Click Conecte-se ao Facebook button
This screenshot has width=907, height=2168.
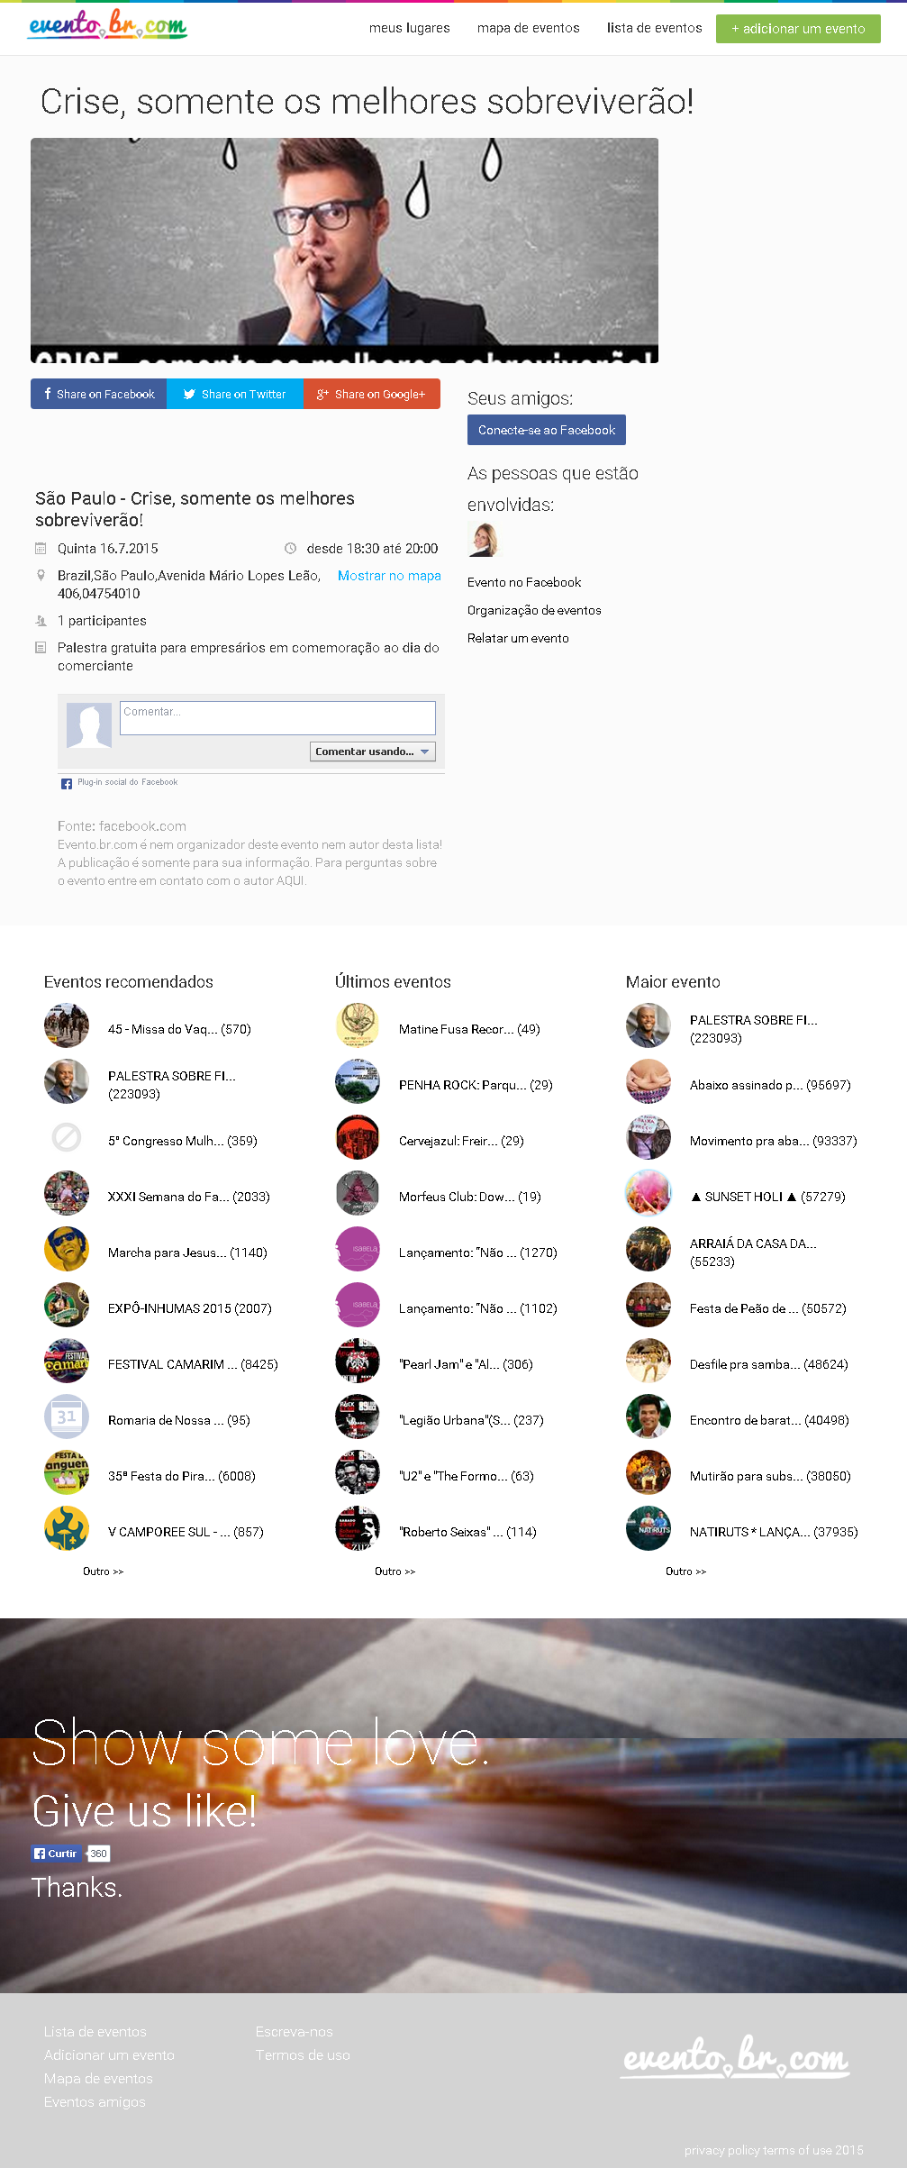click(x=547, y=430)
